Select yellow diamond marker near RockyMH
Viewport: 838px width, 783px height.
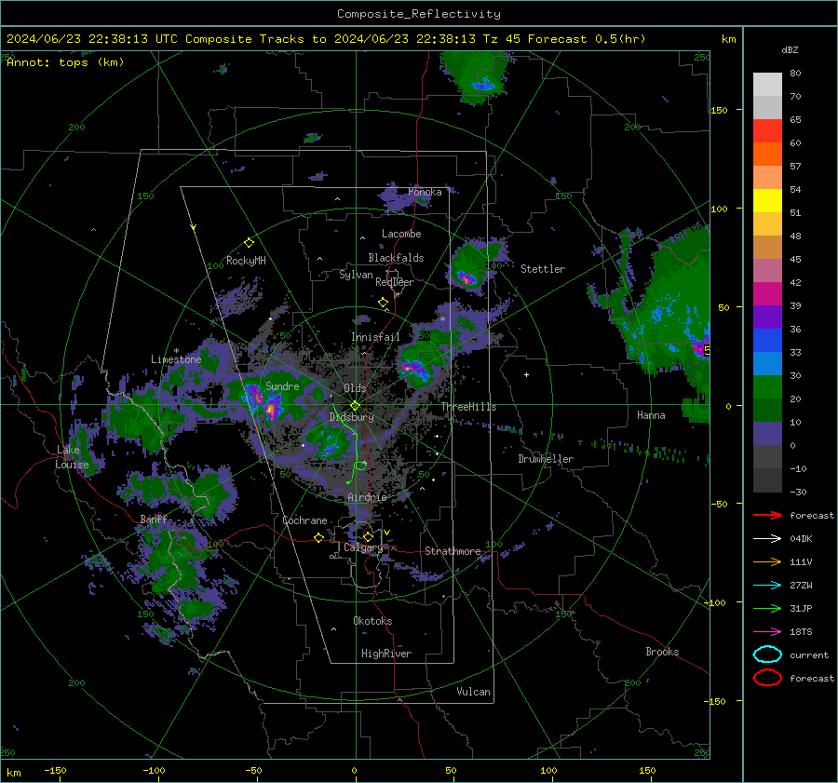coord(249,243)
